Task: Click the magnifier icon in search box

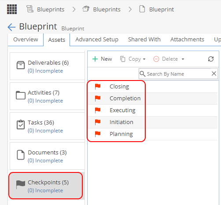Action: 142,74
